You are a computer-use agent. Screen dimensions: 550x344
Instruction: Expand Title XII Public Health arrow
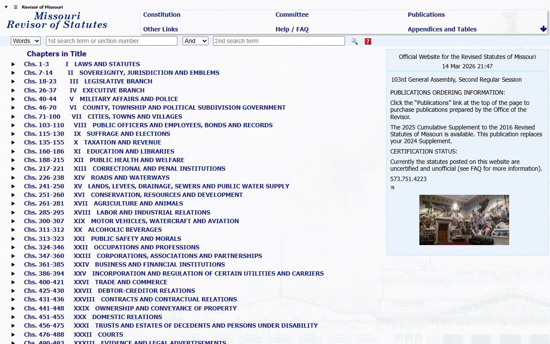pyautogui.click(x=13, y=160)
